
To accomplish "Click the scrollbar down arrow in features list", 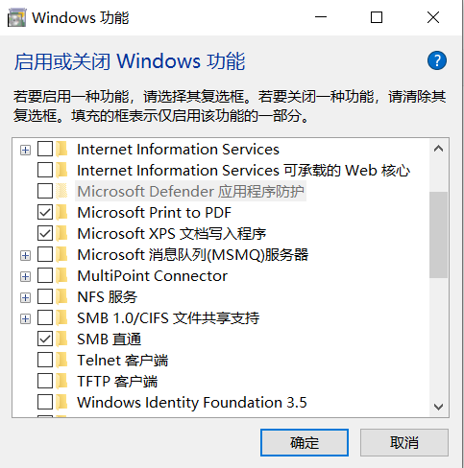I will [x=438, y=407].
